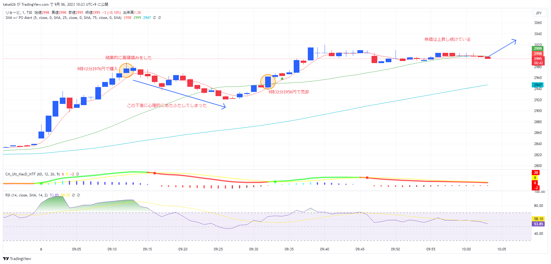Viewport: 551px width, 264px height.
Task: Expand the 3MA w/ PO Alert indicator title
Action: pyautogui.click(x=19, y=18)
